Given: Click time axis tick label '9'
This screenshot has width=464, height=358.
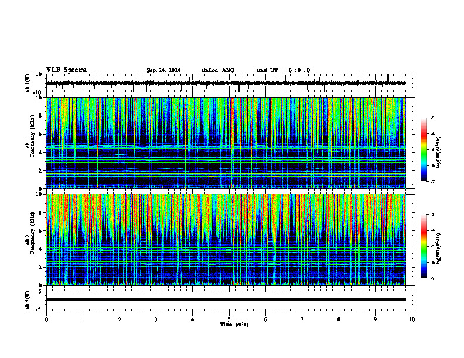Looking at the screenshot, I should pyautogui.click(x=375, y=319).
